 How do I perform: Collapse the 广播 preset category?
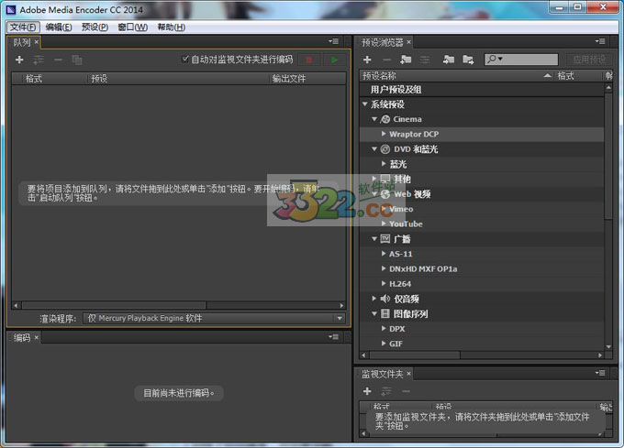[375, 239]
